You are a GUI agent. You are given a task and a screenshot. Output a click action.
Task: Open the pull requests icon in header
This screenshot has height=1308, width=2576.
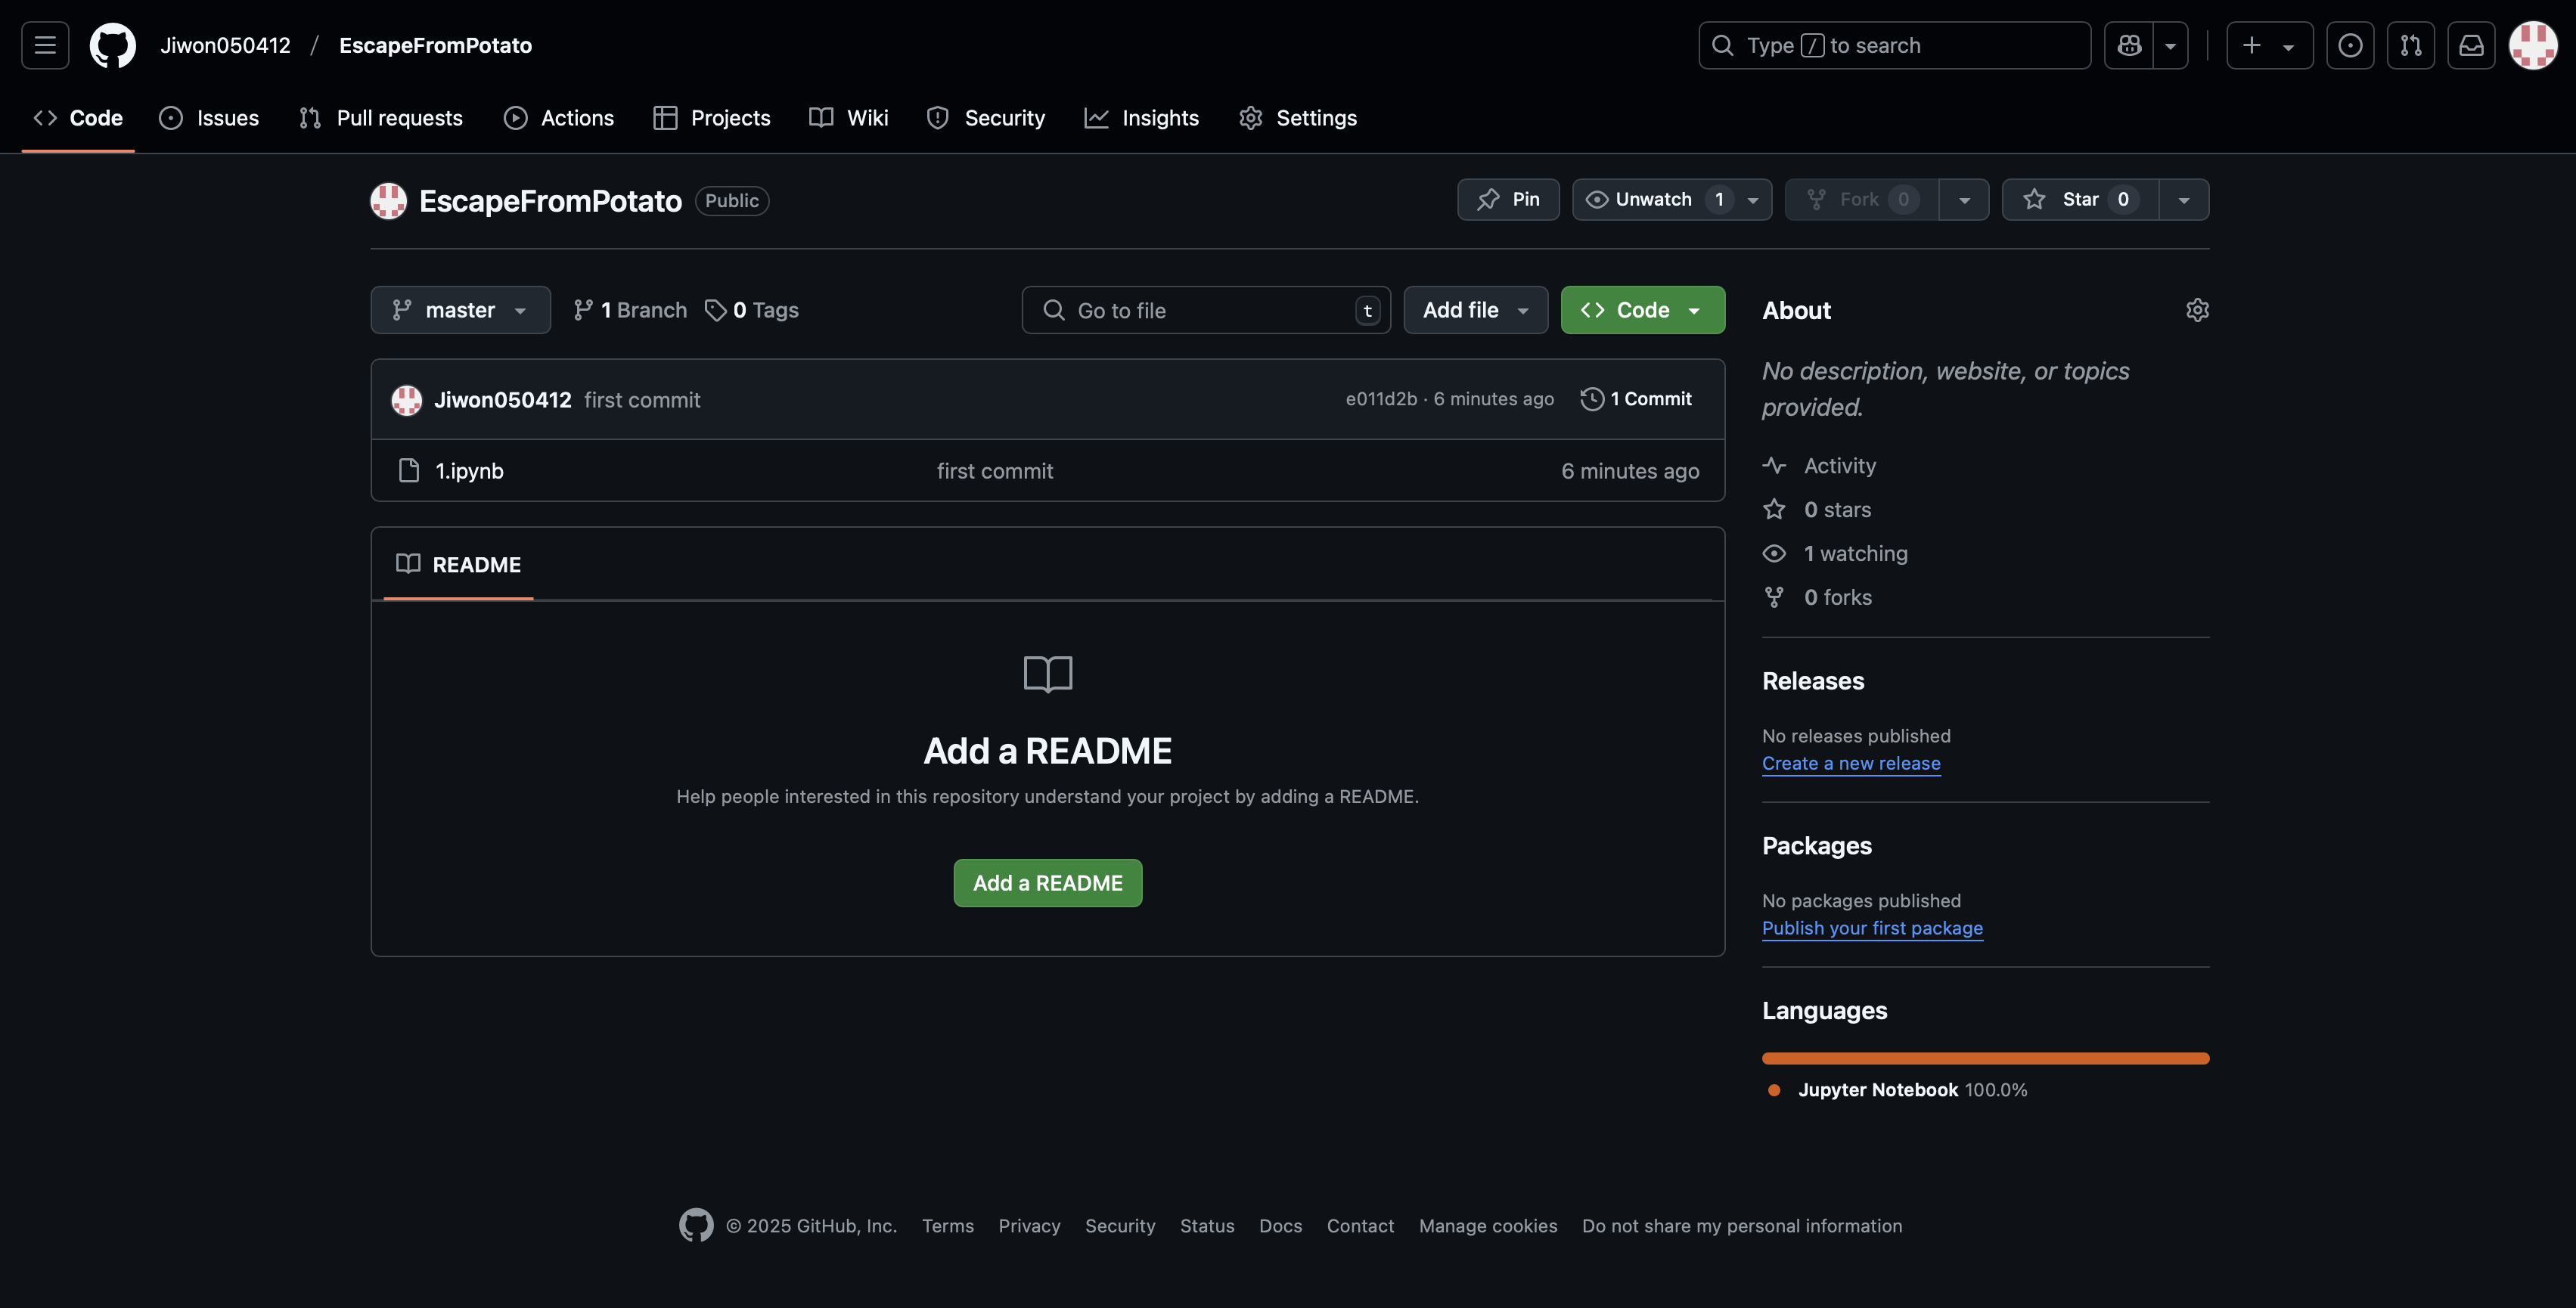coord(2410,45)
